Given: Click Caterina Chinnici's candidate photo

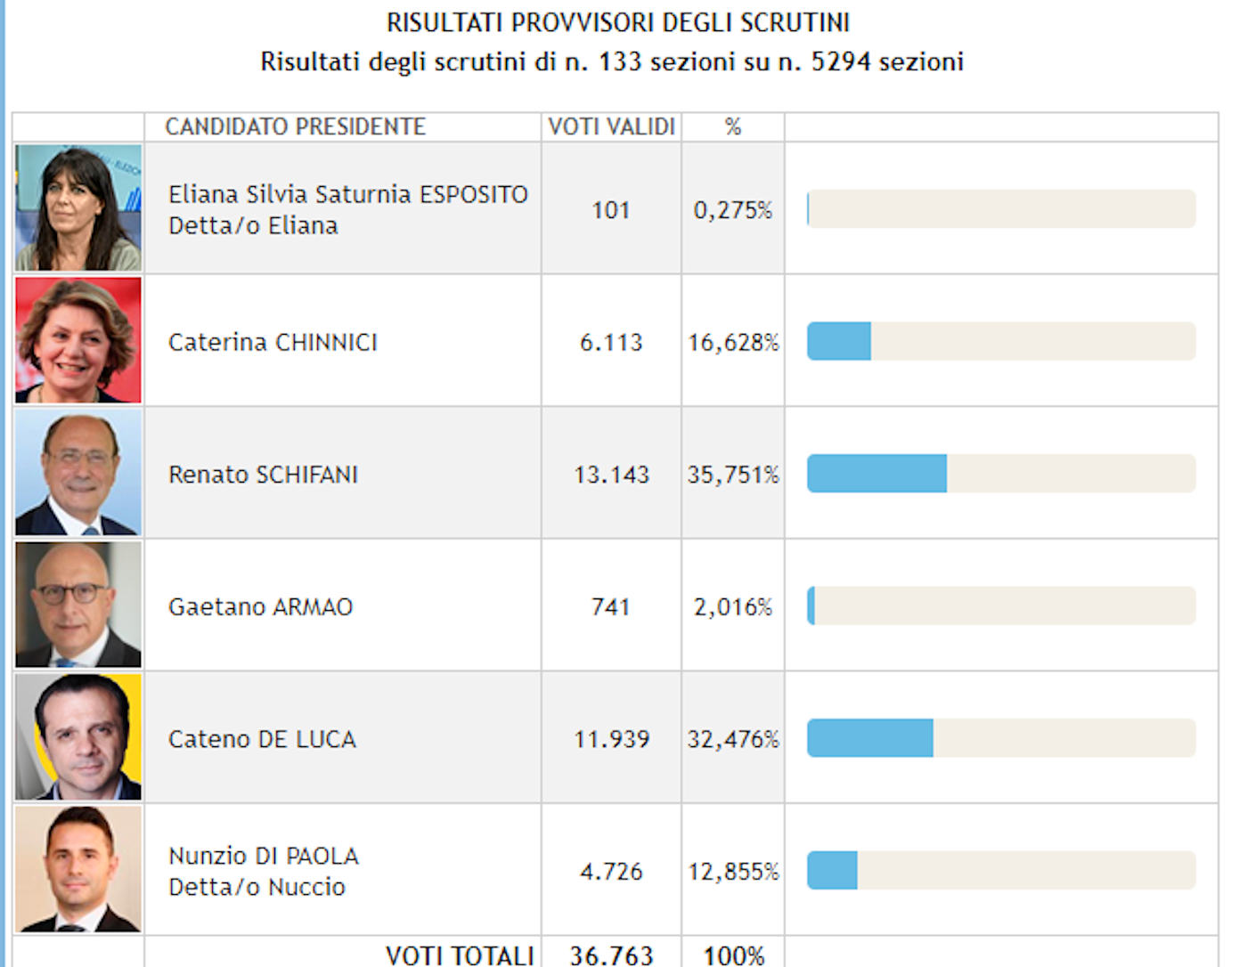Looking at the screenshot, I should (78, 340).
